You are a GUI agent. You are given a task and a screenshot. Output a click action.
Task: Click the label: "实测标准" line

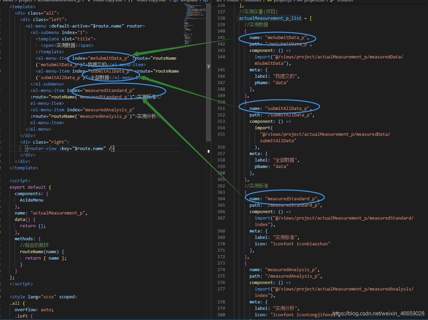277,237
